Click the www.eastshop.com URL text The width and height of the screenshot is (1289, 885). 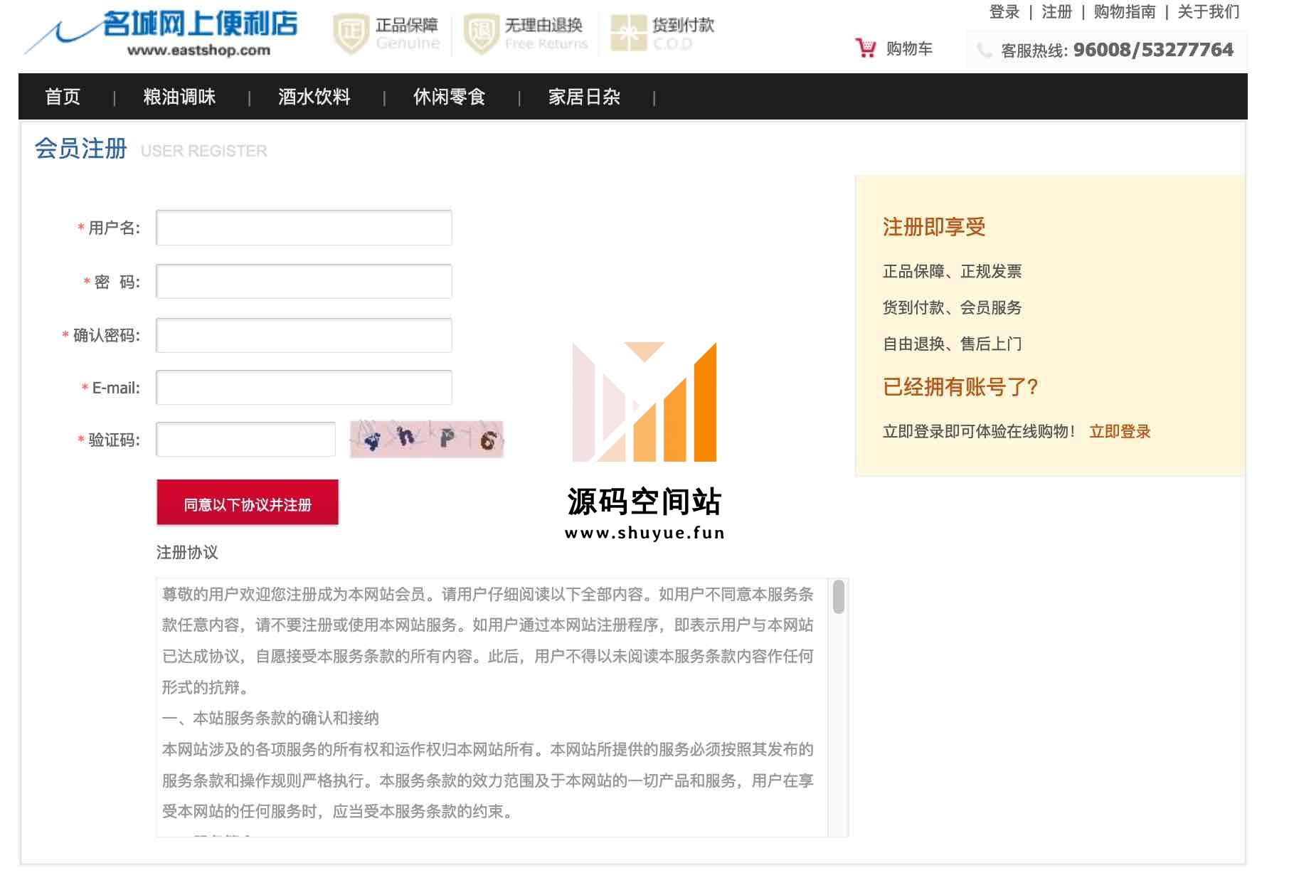(198, 51)
